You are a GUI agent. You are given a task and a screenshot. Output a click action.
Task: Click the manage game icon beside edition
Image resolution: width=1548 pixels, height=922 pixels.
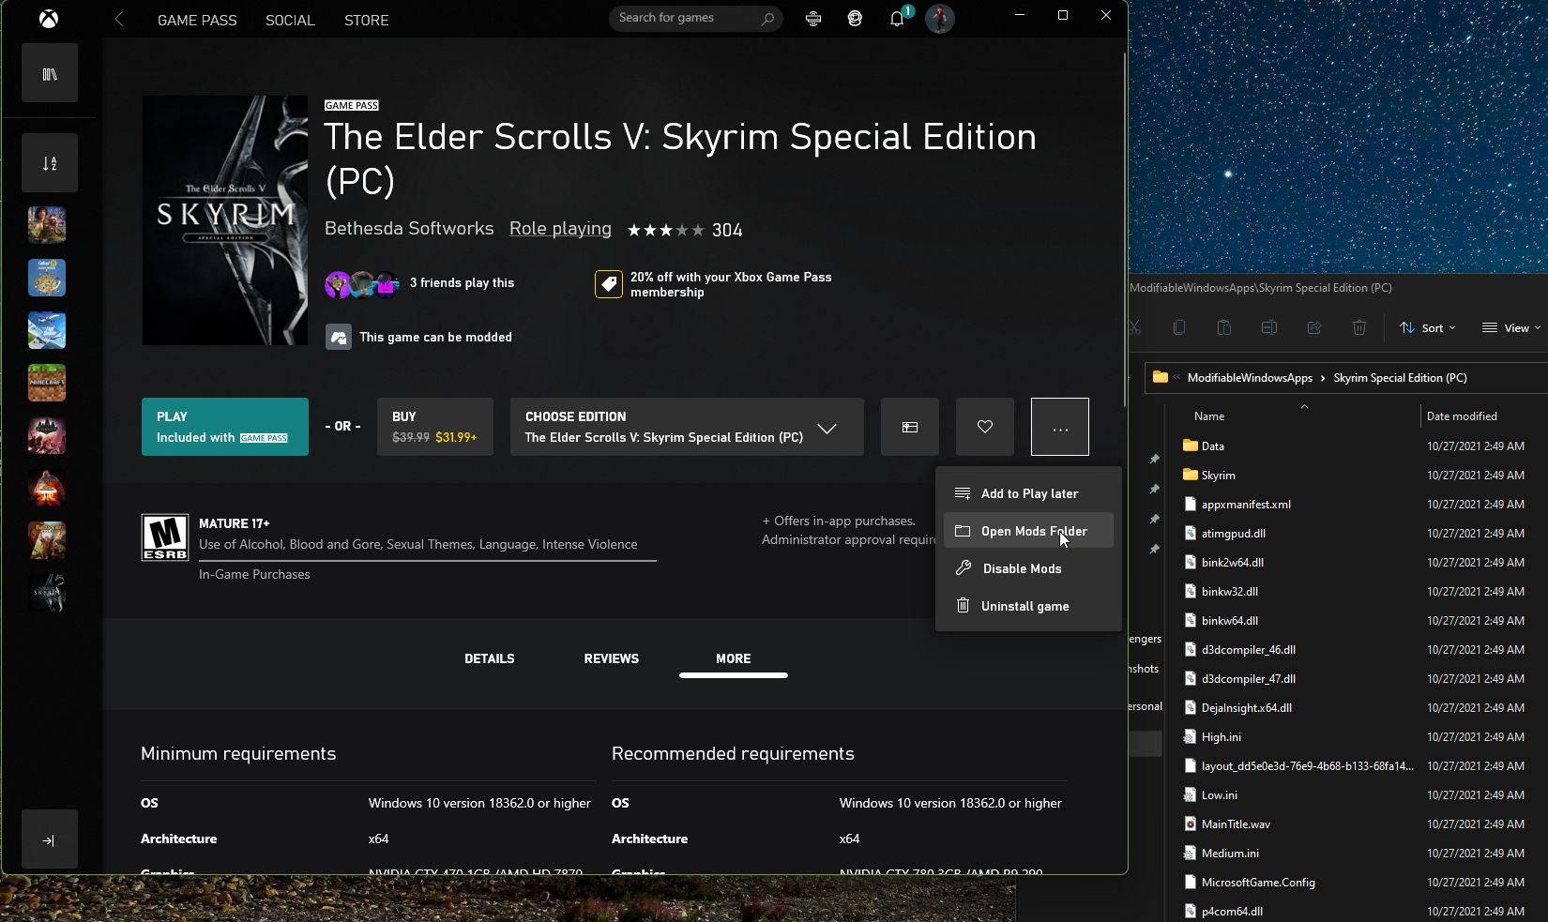(x=909, y=427)
